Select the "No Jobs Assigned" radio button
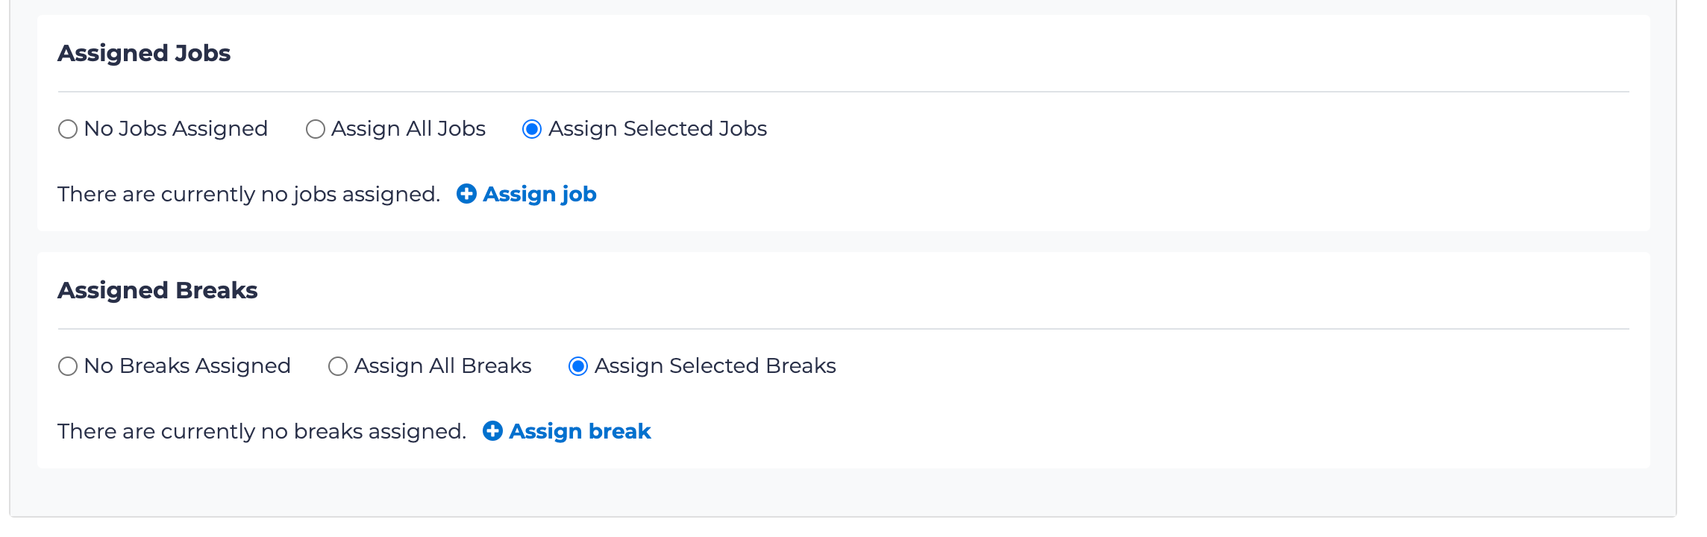The height and width of the screenshot is (537, 1707). pos(67,129)
